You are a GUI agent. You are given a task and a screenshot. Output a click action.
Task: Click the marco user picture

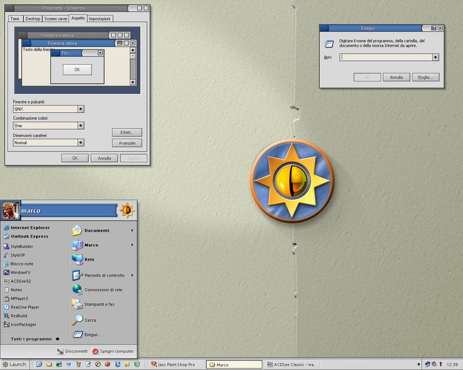pyautogui.click(x=10, y=211)
